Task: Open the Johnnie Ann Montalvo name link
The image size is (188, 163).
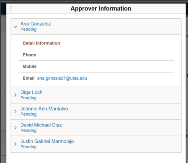Action: pos(44,109)
